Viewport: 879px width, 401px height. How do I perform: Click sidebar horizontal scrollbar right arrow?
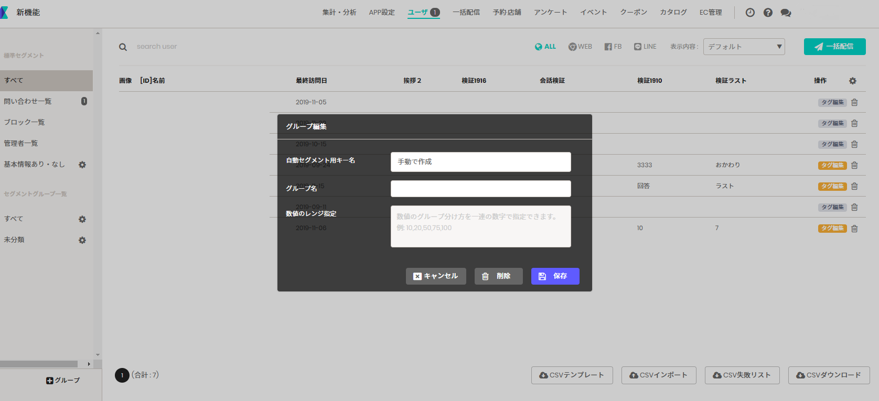tap(89, 364)
